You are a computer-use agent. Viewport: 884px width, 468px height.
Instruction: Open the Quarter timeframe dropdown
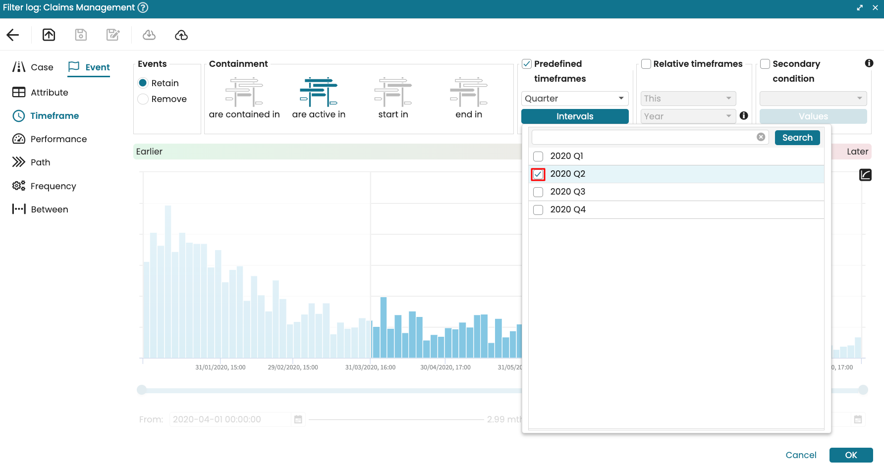(574, 99)
